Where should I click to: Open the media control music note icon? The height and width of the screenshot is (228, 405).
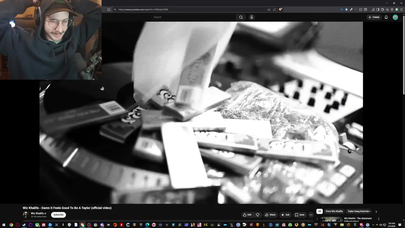click(373, 9)
